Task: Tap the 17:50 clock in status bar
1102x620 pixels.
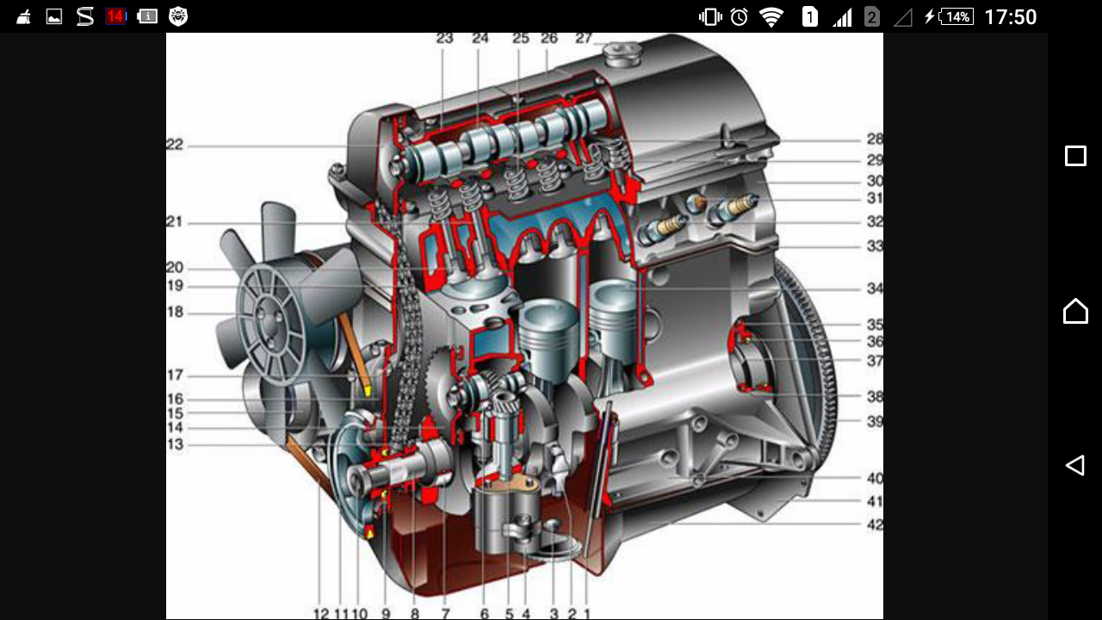Action: point(1010,17)
